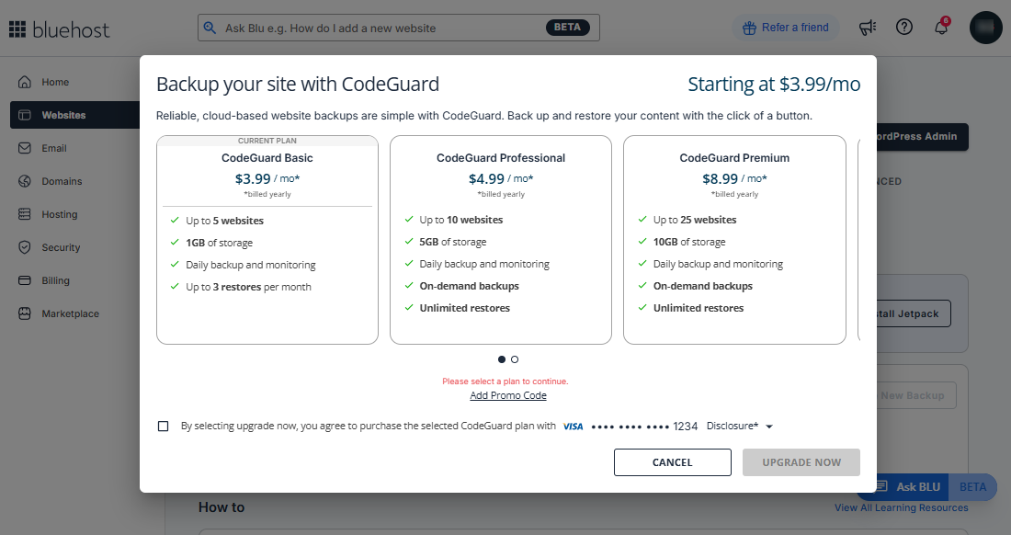
Task: Select the Security shield icon
Action: click(25, 246)
